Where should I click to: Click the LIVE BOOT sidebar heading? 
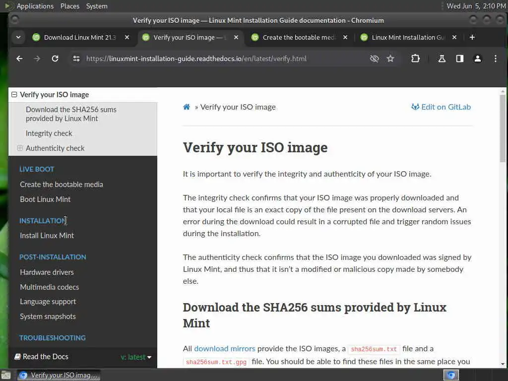pos(37,169)
